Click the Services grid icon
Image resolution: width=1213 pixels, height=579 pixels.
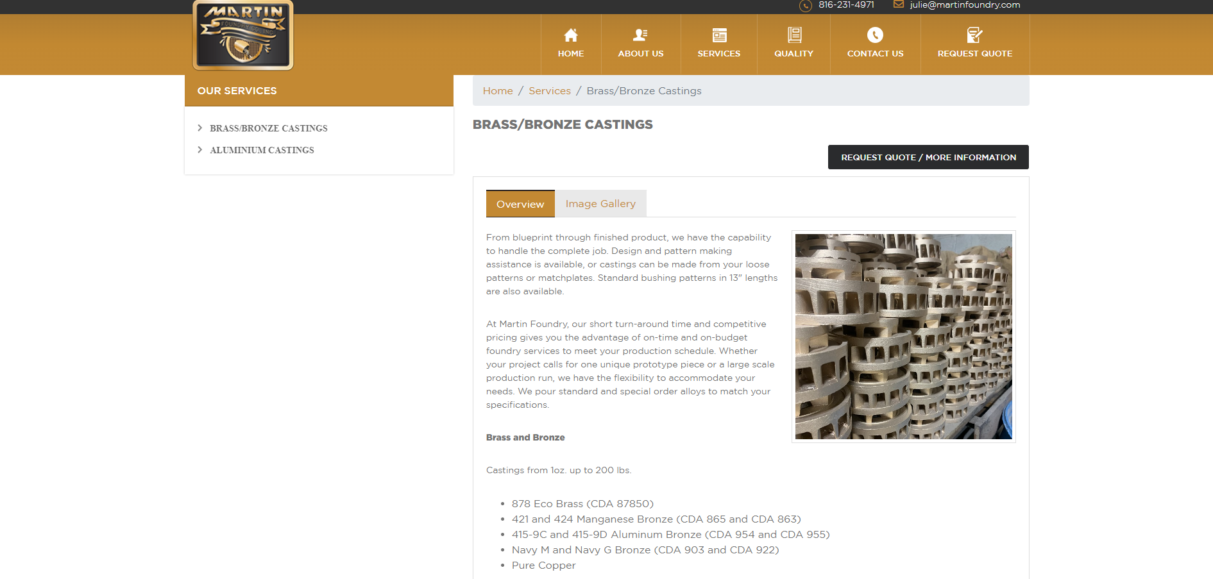(x=718, y=35)
